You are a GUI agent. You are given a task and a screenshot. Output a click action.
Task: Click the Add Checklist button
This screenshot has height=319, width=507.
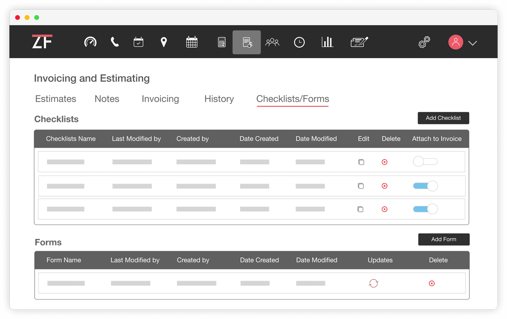443,118
